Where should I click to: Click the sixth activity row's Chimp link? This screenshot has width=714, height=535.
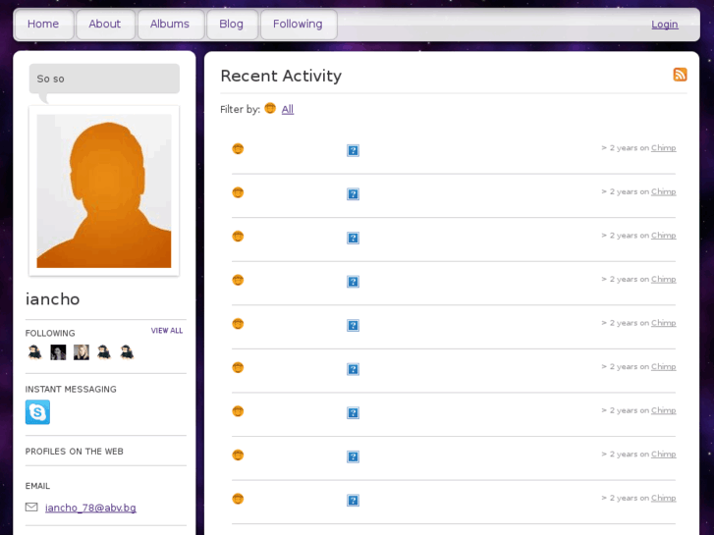point(664,366)
